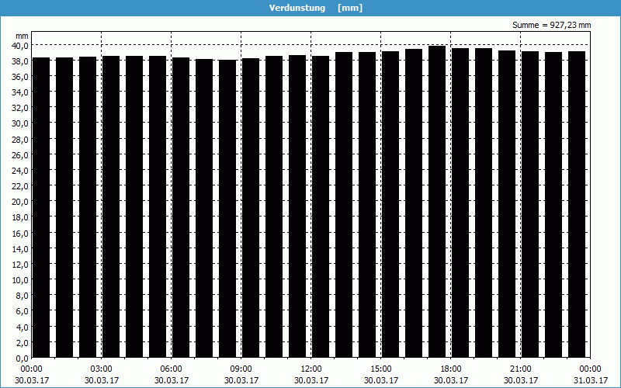Select the y-axis value "20,0"

click(x=20, y=202)
